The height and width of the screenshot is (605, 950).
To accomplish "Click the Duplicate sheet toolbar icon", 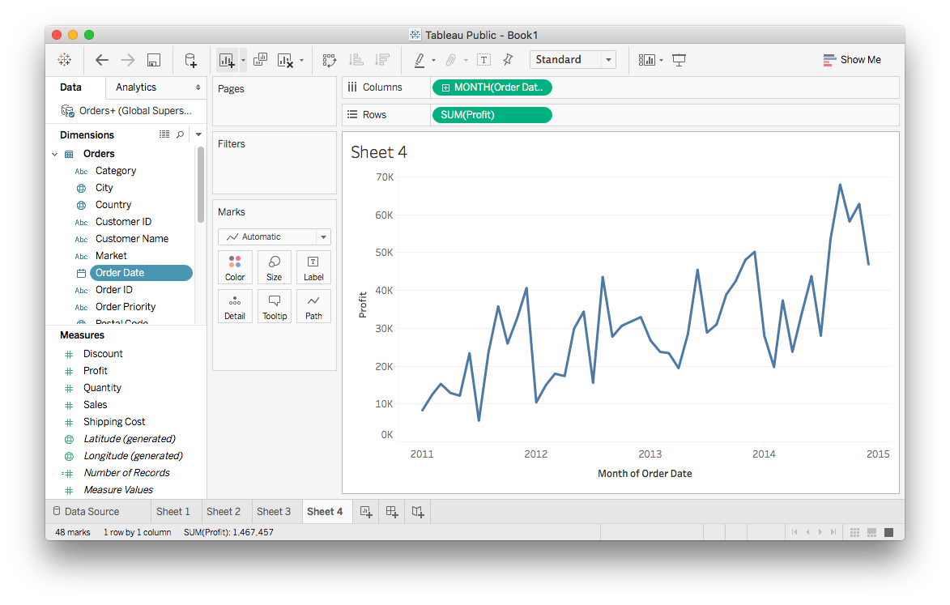I will [261, 60].
